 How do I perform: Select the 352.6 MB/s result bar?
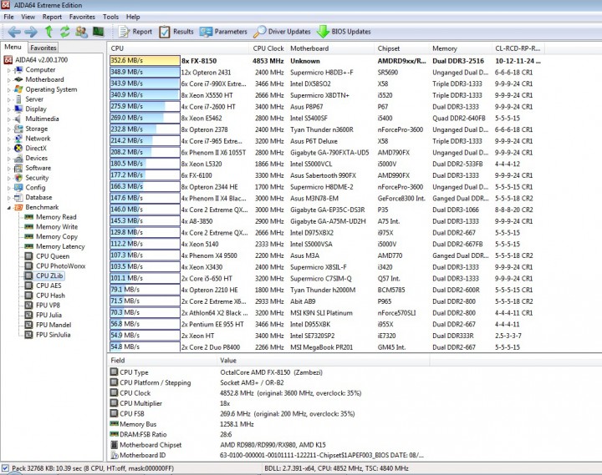pos(145,61)
